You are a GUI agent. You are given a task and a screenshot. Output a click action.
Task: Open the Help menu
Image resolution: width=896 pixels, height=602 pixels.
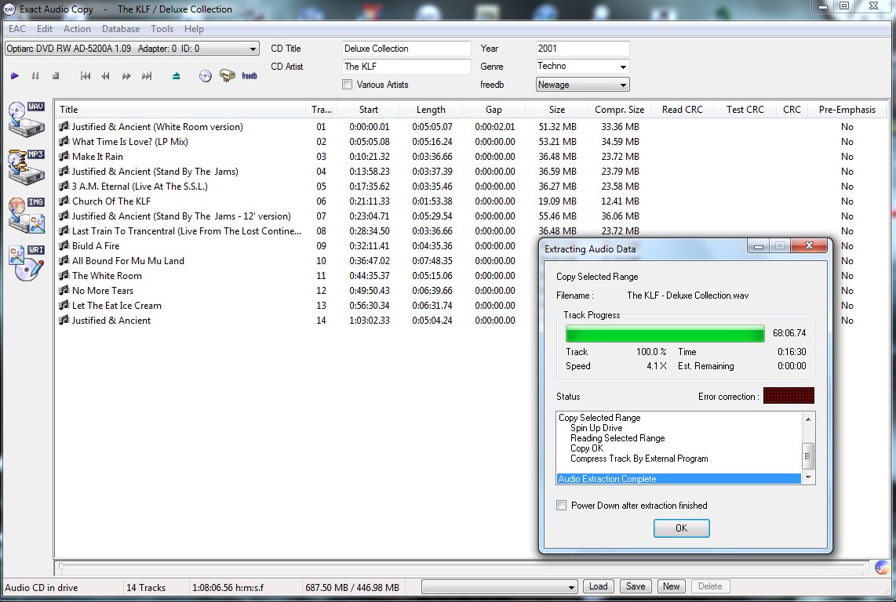(194, 28)
